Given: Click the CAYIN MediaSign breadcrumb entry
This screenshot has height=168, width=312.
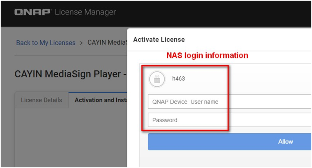Looking at the screenshot, I should point(107,42).
